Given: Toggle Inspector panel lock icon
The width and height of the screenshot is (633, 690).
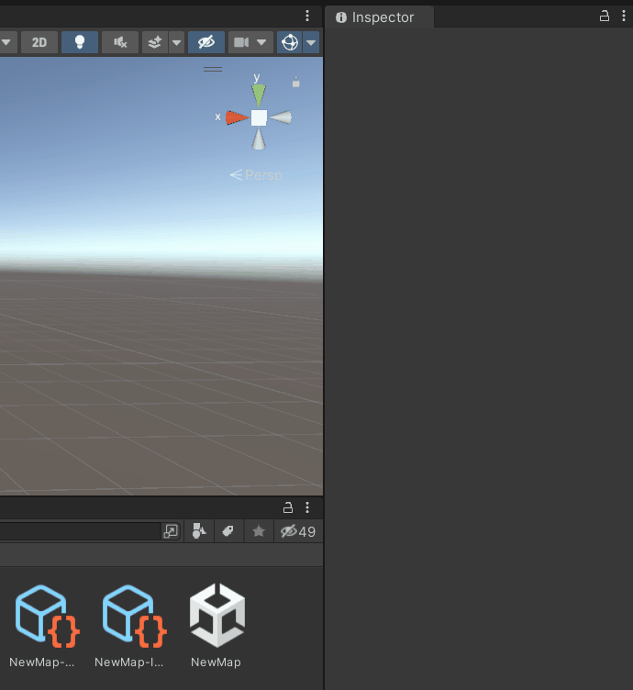Looking at the screenshot, I should pyautogui.click(x=605, y=17).
